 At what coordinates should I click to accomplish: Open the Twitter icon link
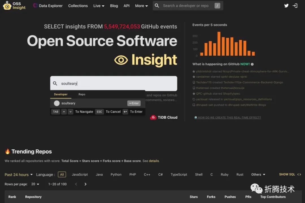click(x=286, y=6)
